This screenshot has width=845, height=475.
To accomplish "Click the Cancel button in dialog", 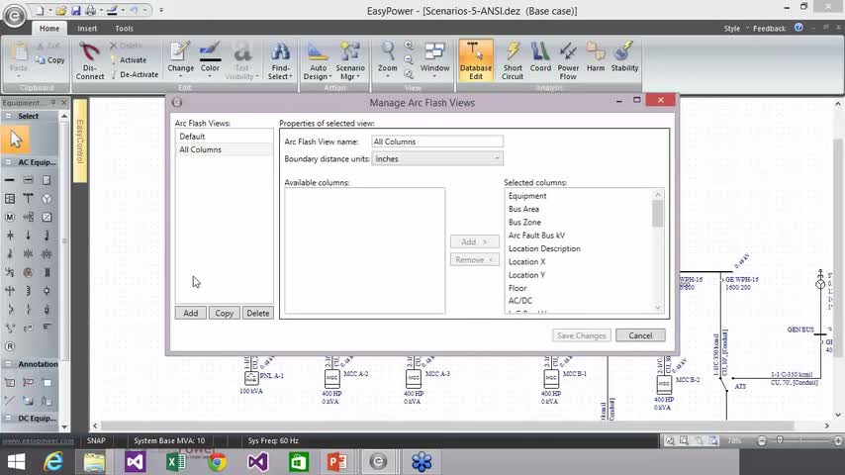I will [640, 335].
